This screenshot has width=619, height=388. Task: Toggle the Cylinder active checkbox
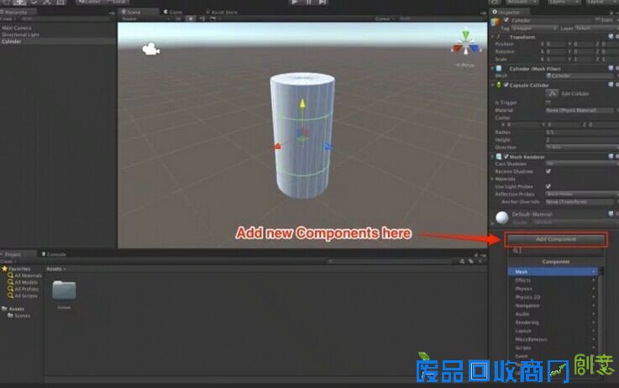[506, 19]
